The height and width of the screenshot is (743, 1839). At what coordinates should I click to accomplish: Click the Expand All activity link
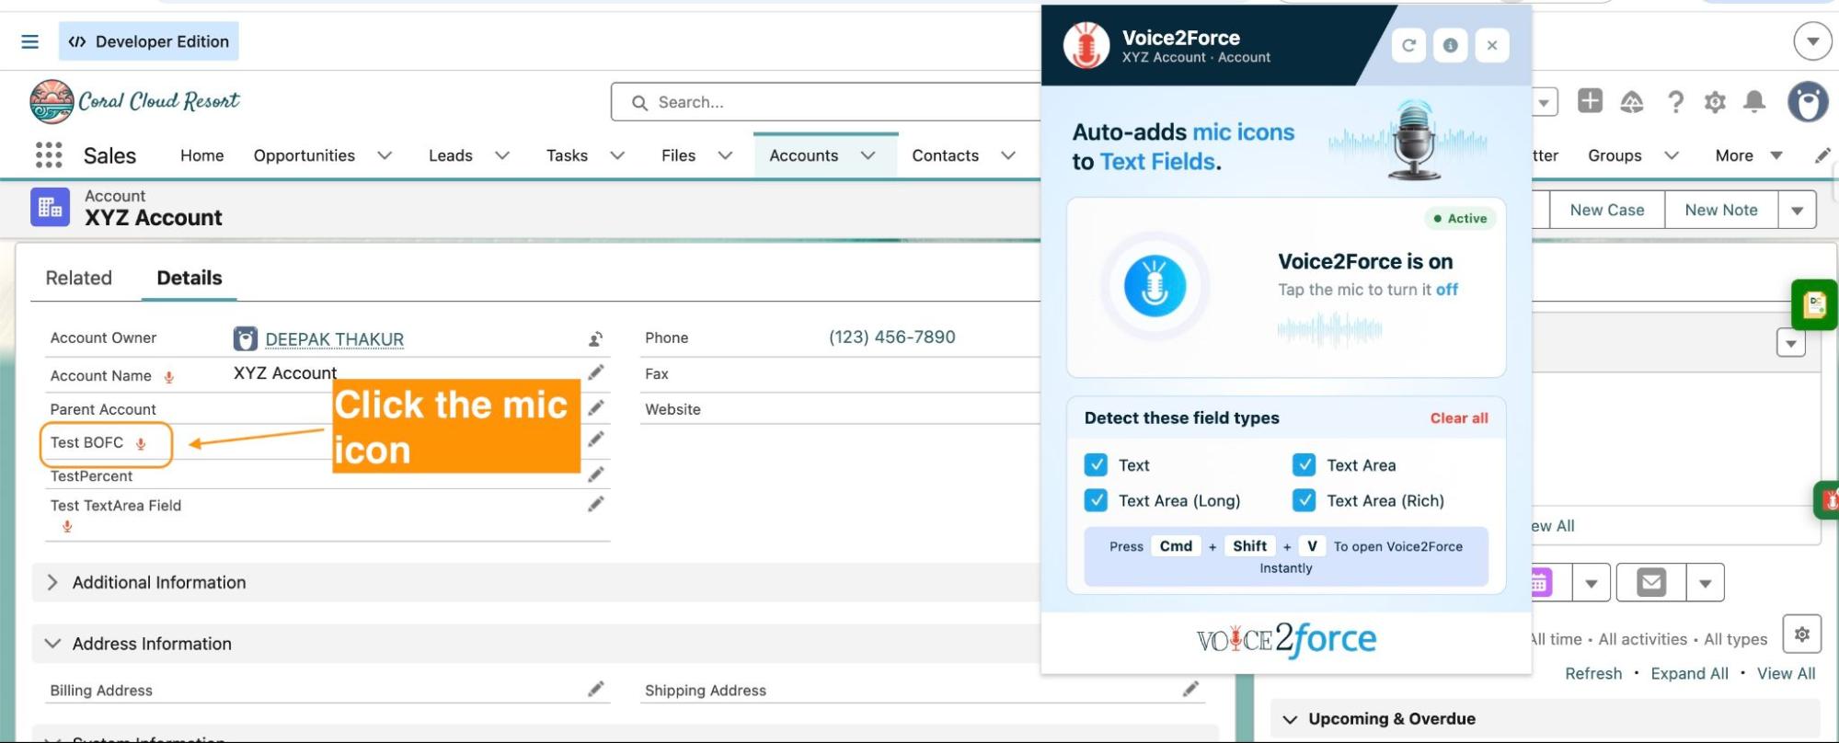1689,673
